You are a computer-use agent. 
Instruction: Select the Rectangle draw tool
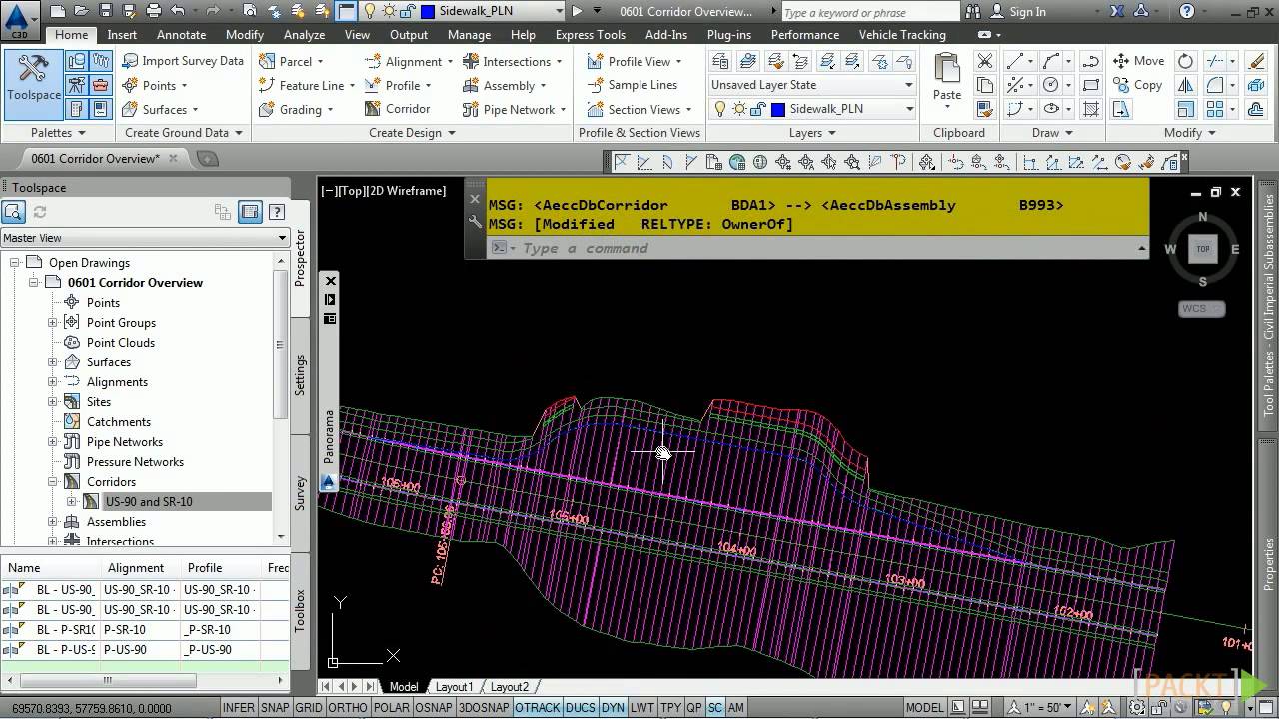tap(1090, 85)
